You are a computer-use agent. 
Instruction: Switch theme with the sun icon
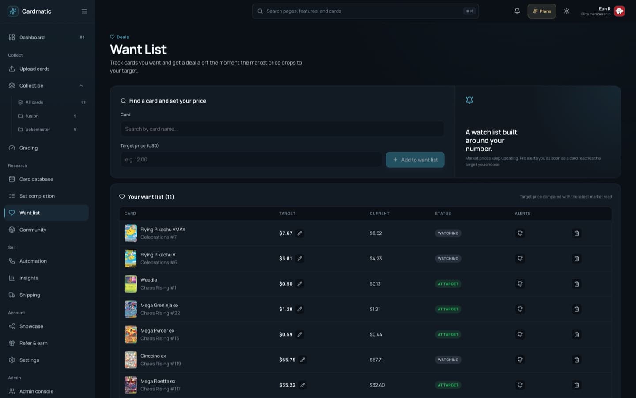tap(567, 11)
